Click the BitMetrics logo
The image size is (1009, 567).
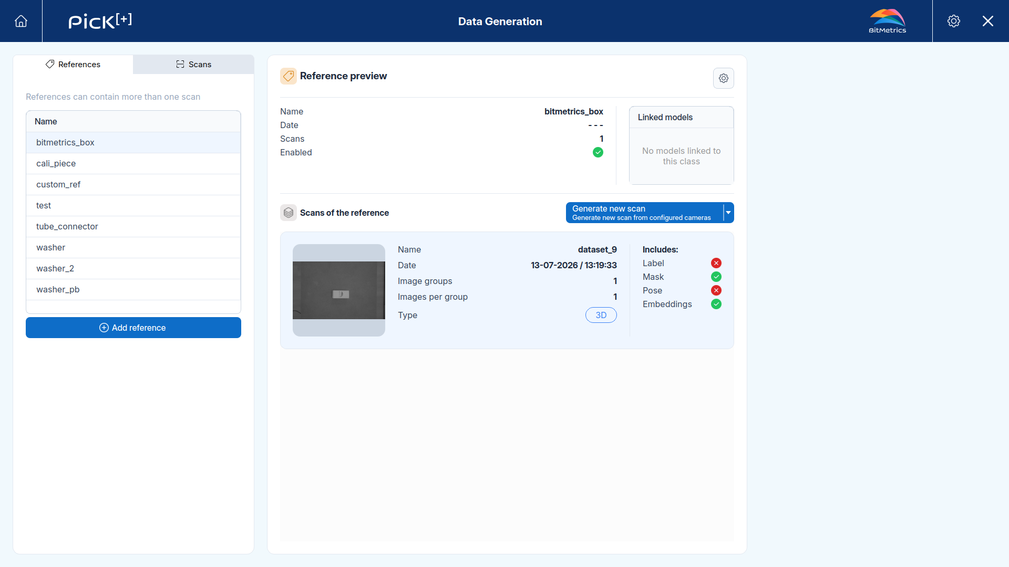coord(888,21)
